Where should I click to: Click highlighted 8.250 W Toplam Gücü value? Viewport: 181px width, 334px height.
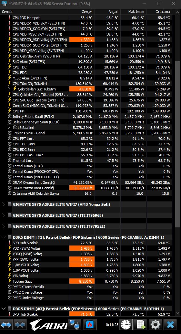pos(82,281)
